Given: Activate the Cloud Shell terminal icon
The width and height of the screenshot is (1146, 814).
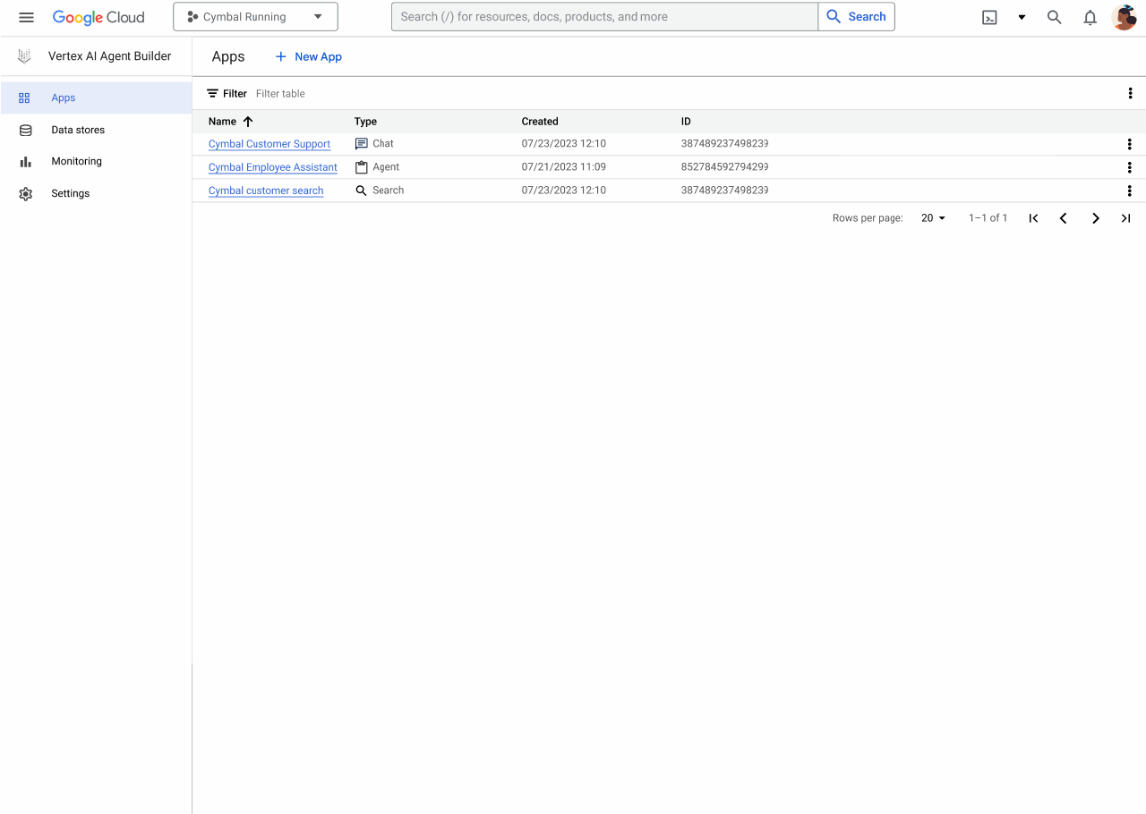Looking at the screenshot, I should 989,17.
